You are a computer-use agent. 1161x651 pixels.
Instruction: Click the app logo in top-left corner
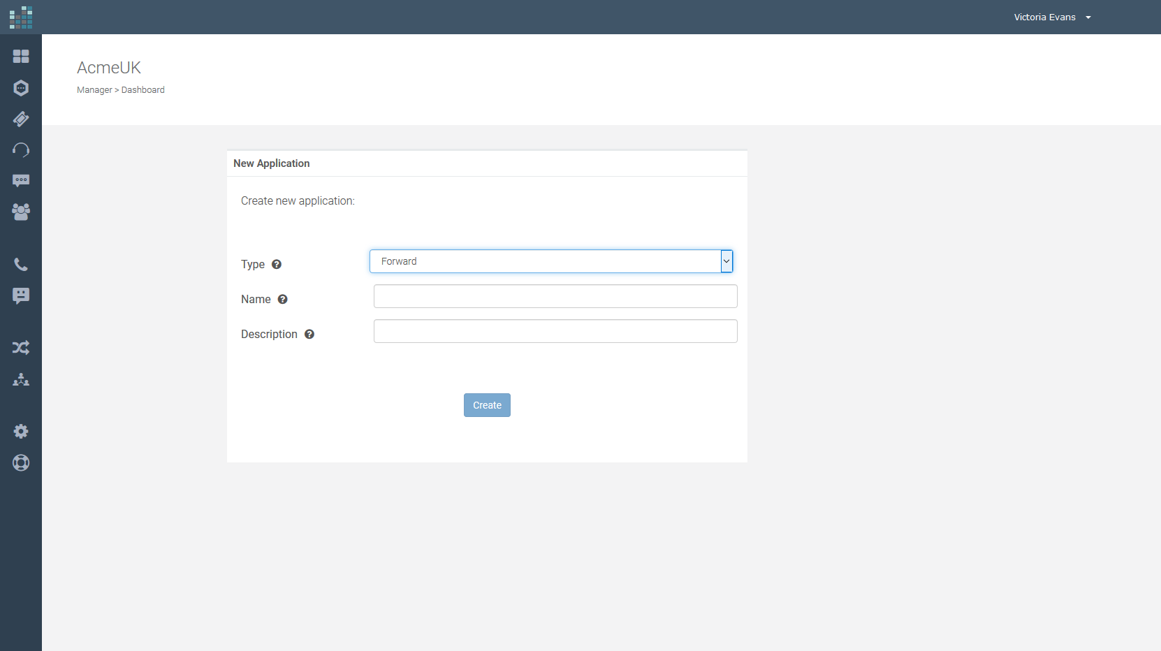[x=21, y=17]
